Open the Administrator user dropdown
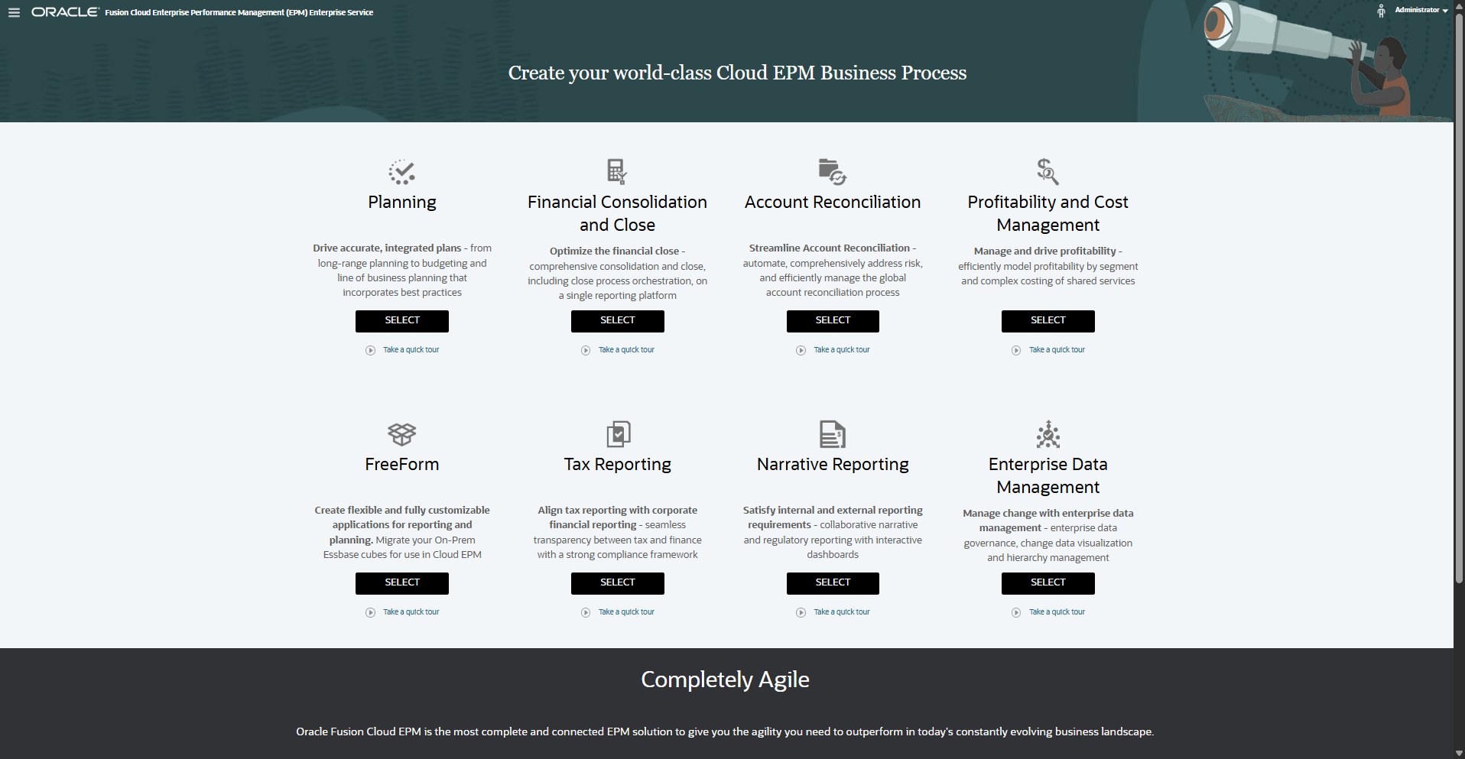Image resolution: width=1465 pixels, height=759 pixels. point(1421,10)
